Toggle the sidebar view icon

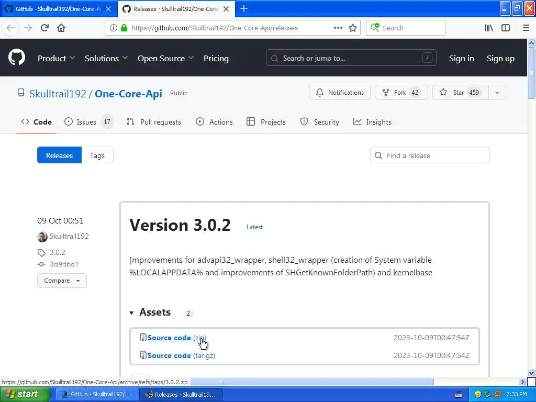tap(506, 28)
